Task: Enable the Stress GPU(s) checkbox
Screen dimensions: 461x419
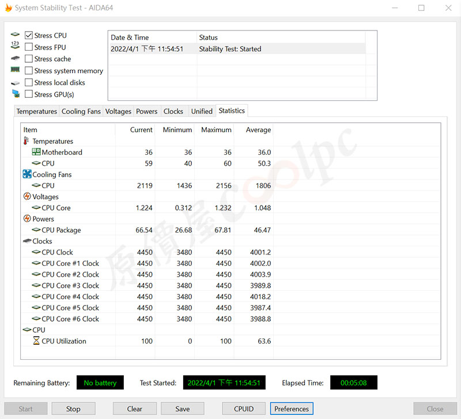Action: click(28, 94)
